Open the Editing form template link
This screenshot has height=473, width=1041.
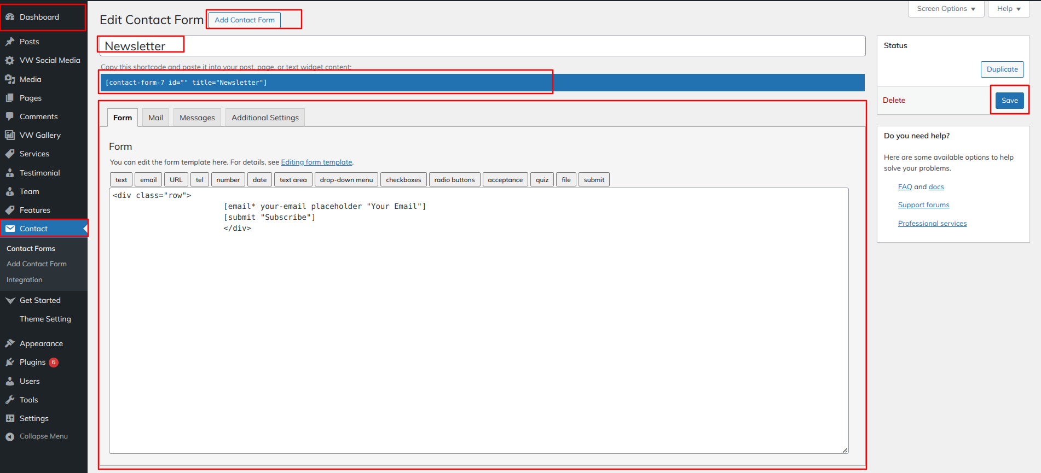tap(316, 162)
